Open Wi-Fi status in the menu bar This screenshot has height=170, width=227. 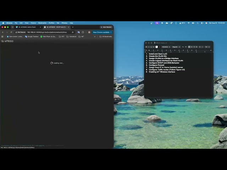pyautogui.click(x=188, y=23)
